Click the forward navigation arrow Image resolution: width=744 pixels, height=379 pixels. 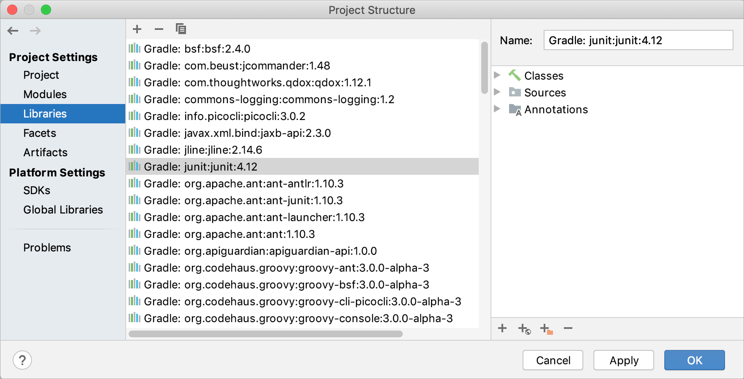click(35, 30)
